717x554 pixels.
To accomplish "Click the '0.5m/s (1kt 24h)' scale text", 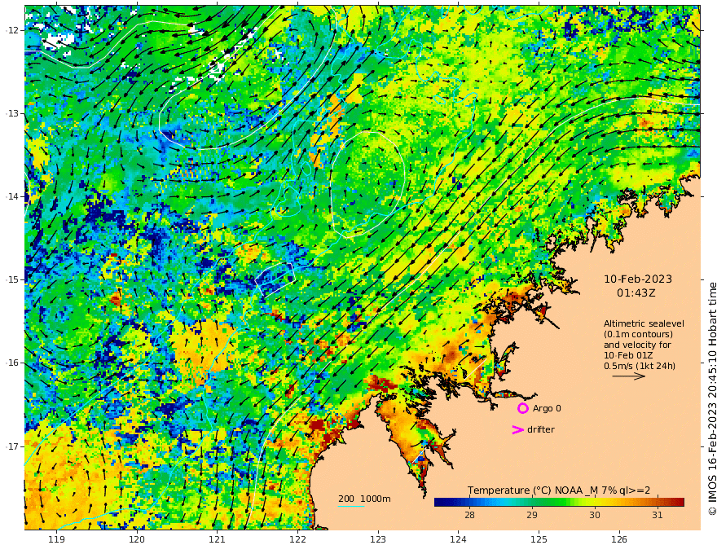I will coord(640,366).
